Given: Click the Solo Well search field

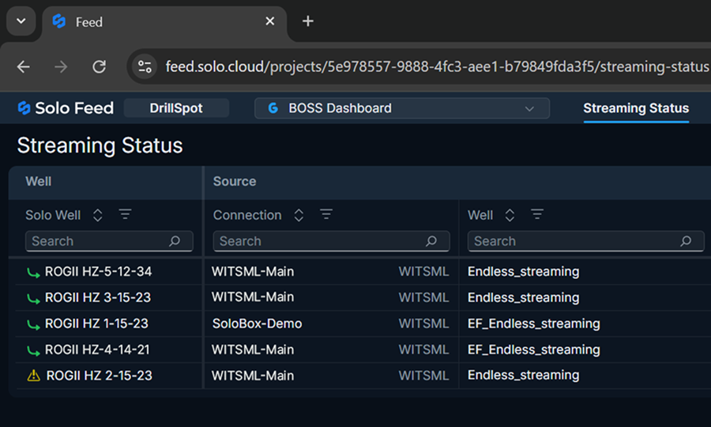Looking at the screenshot, I should click(109, 241).
